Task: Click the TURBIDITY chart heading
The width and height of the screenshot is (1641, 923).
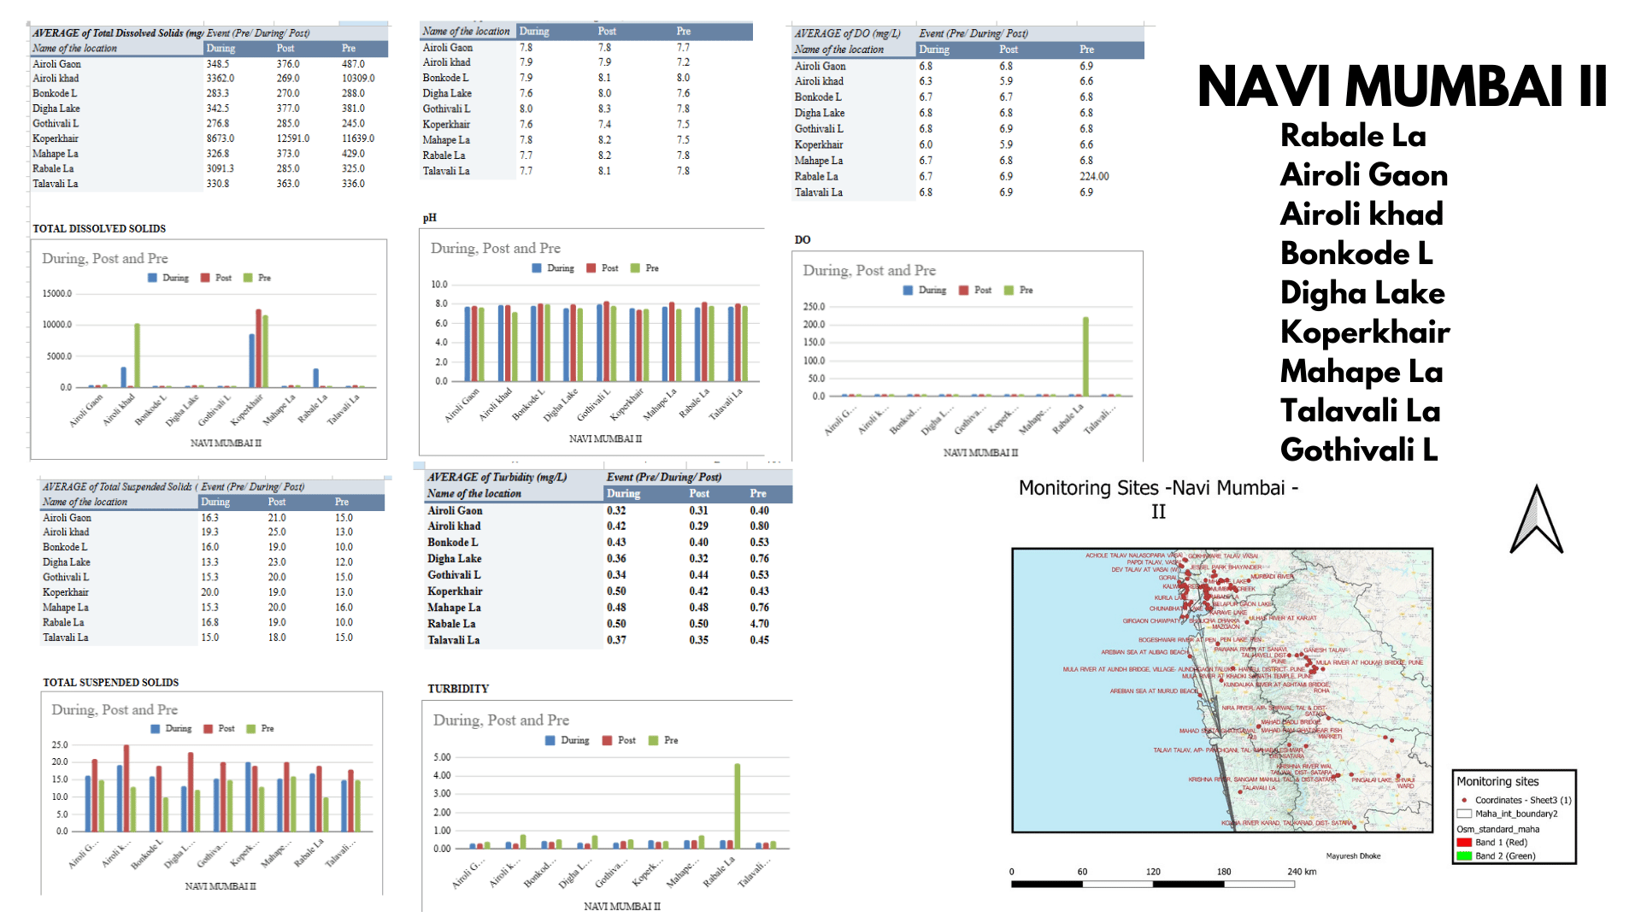Action: click(x=458, y=689)
